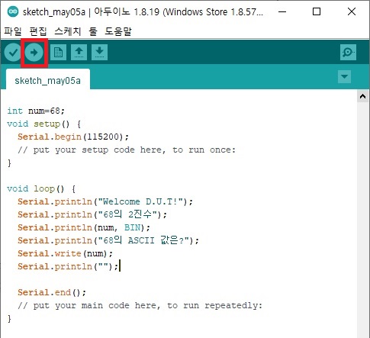Create a new sketch via the page icon
Screen dimensions: 370x338
pos(58,53)
